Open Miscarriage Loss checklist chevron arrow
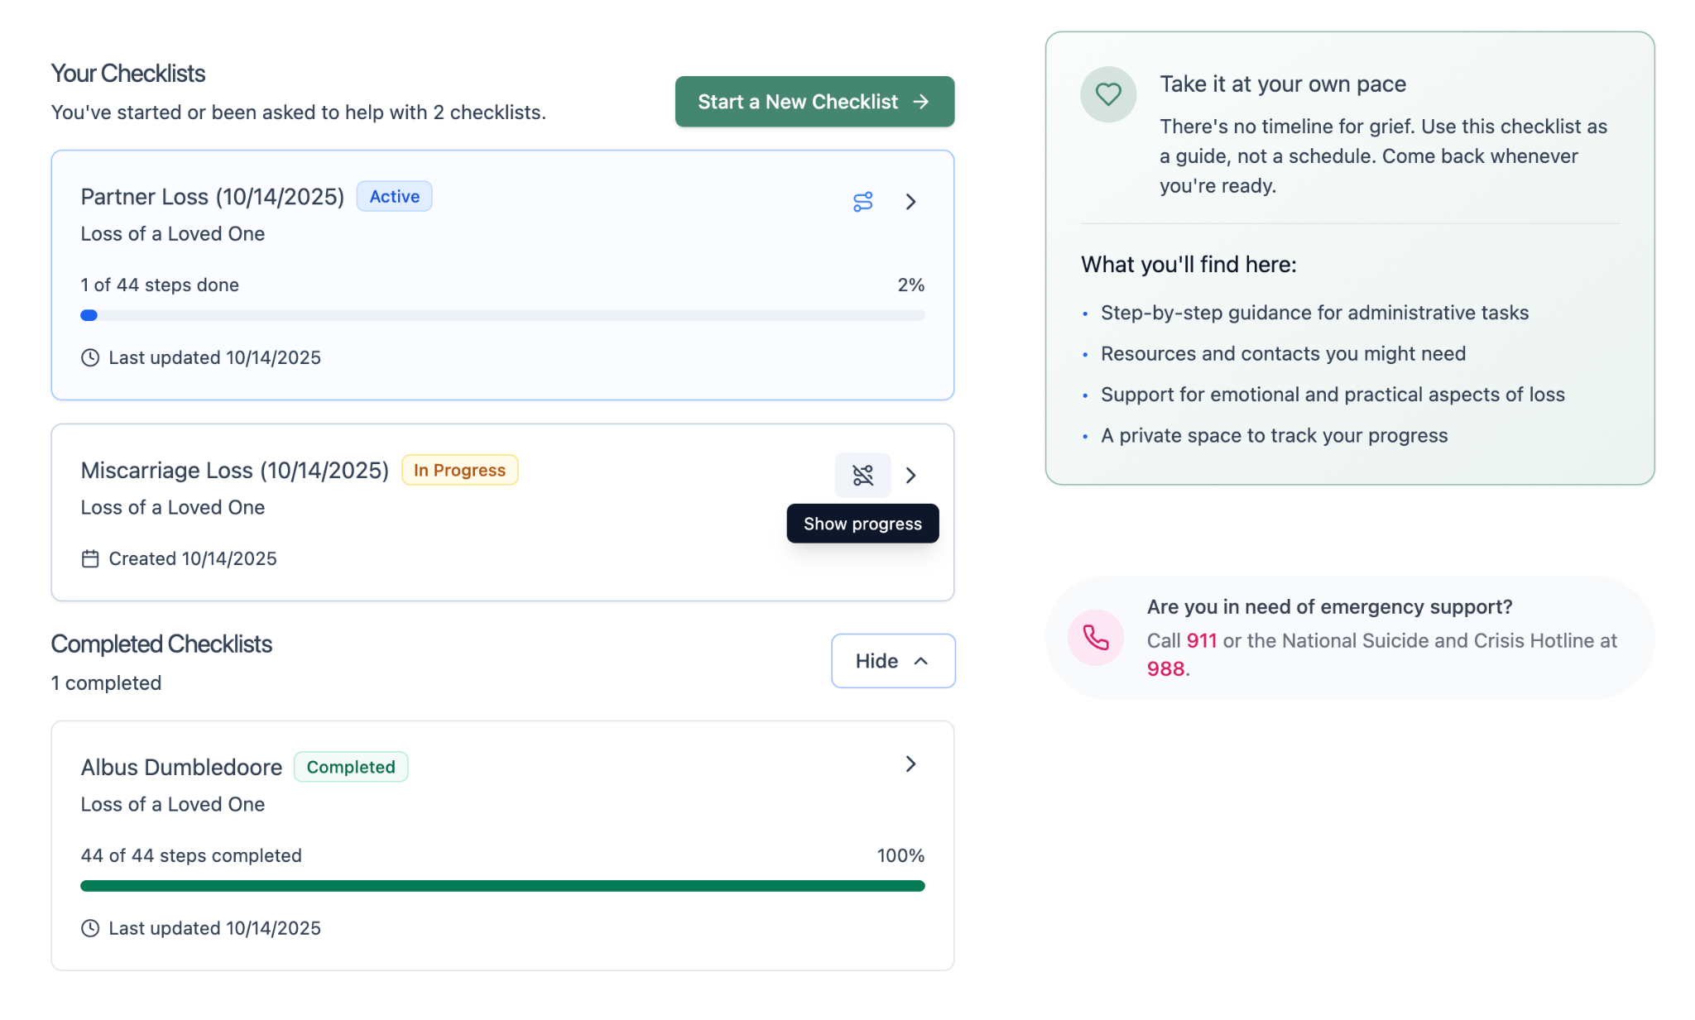 pyautogui.click(x=910, y=476)
